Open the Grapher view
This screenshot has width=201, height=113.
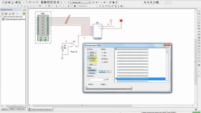[x=55, y=2]
